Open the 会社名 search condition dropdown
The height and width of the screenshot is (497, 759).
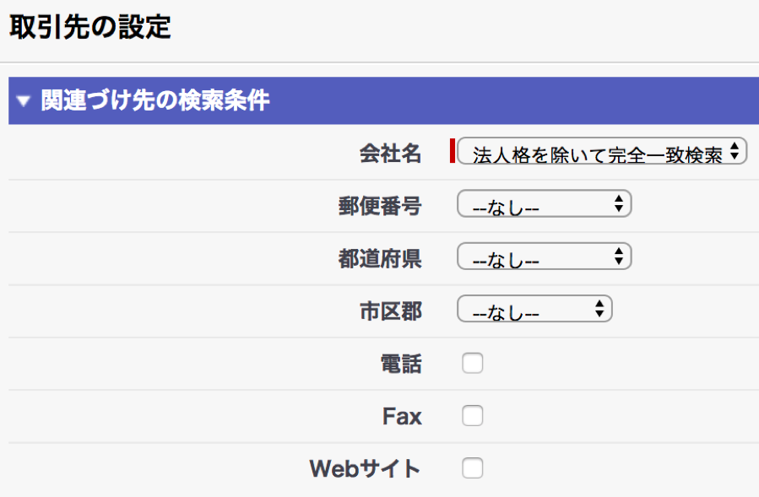[602, 152]
